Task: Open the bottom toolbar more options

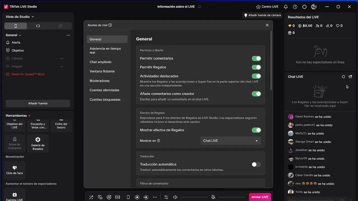Action: [155, 197]
